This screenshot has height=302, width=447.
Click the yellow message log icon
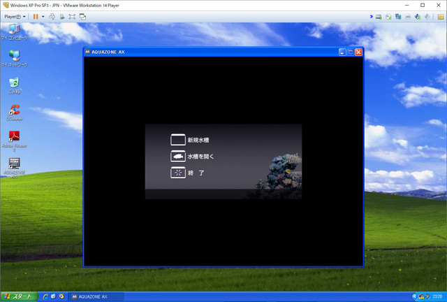click(x=441, y=17)
